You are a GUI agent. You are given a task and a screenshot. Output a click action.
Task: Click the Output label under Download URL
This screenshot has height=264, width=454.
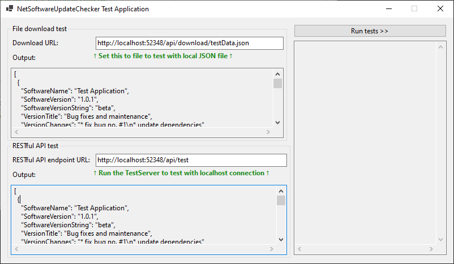click(24, 58)
